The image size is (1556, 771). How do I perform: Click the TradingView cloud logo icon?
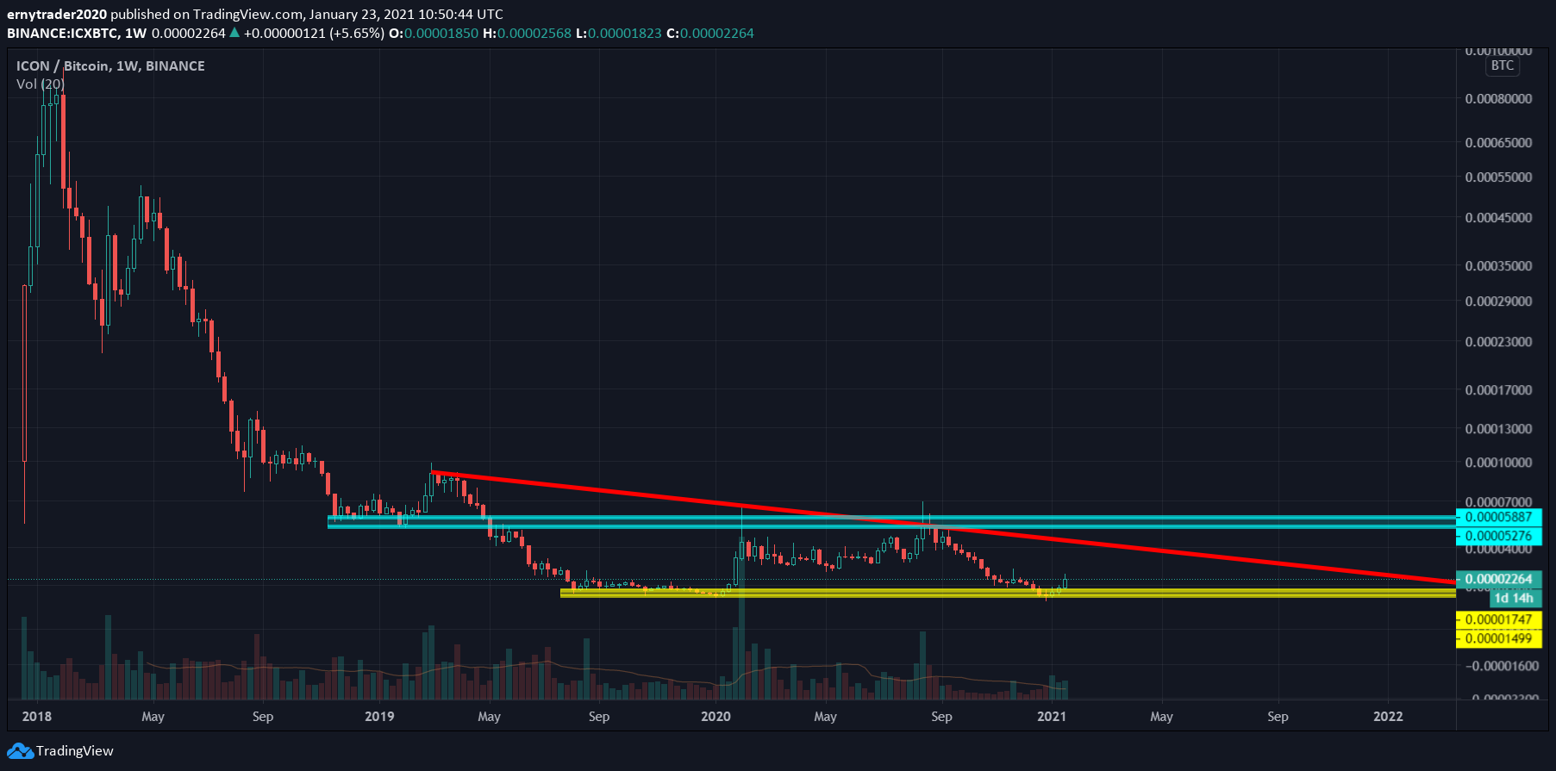[20, 751]
